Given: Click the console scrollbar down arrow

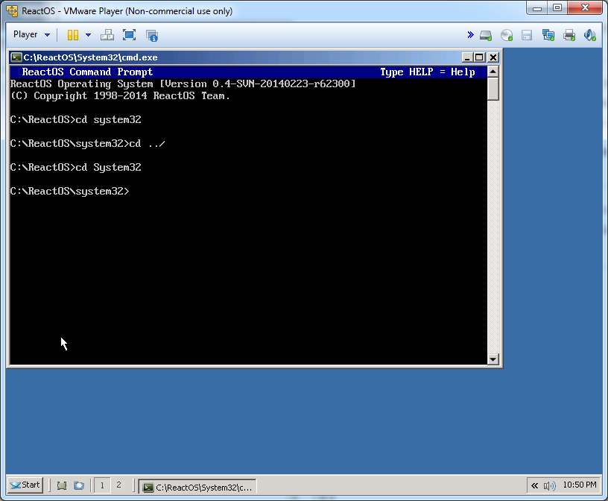Looking at the screenshot, I should [x=493, y=359].
